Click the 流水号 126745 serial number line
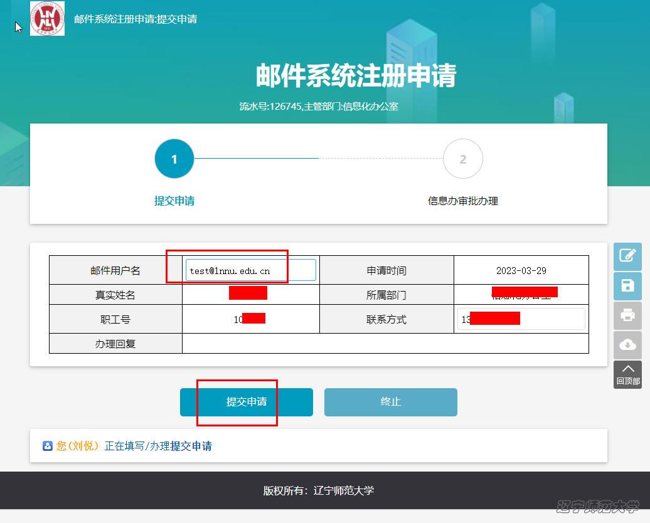Viewport: 650px width, 523px height. tap(318, 106)
